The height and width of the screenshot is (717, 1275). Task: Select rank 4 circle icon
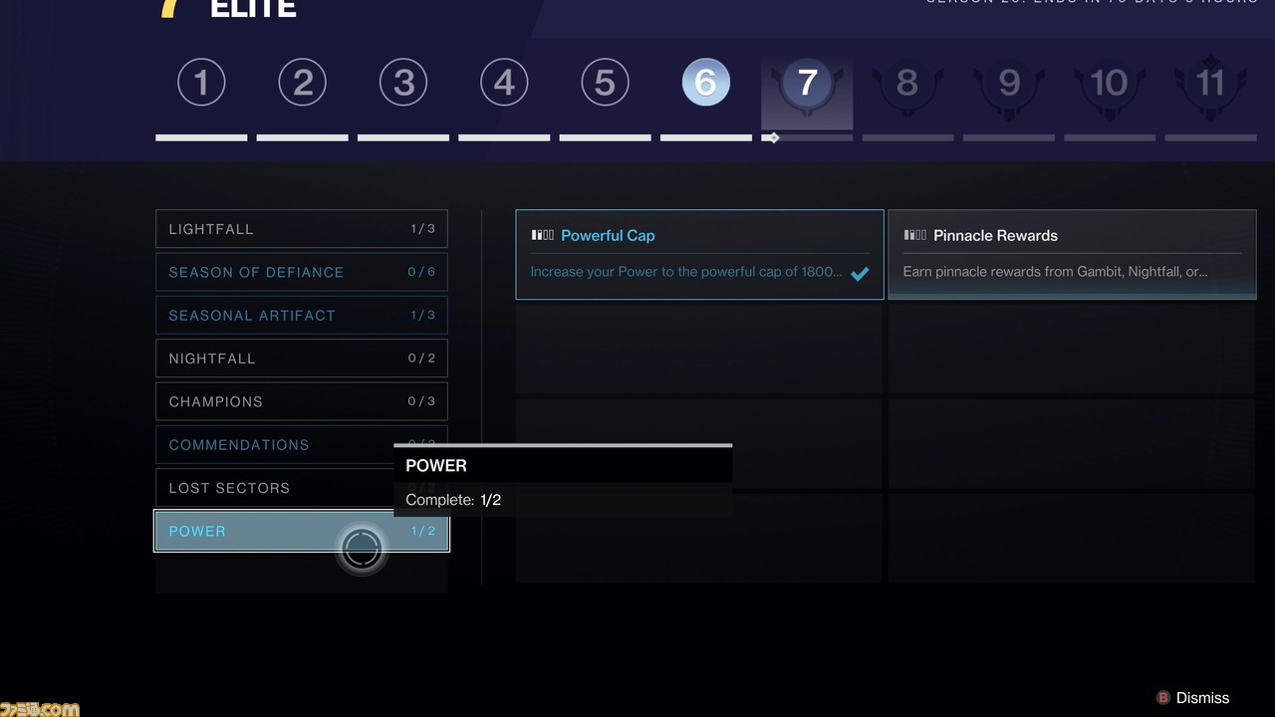504,83
